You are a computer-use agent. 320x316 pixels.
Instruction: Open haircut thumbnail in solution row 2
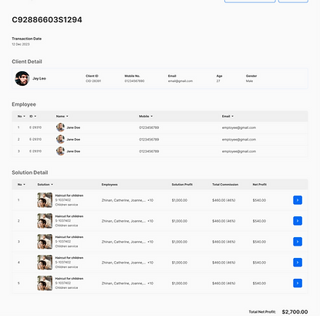(x=45, y=221)
